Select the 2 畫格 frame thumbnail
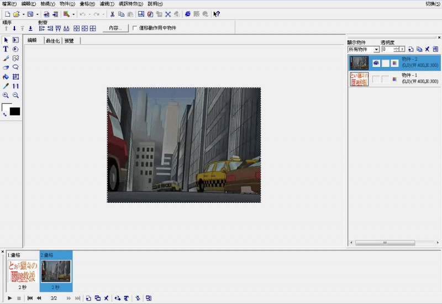Screen dimensions: 442x304 56,271
